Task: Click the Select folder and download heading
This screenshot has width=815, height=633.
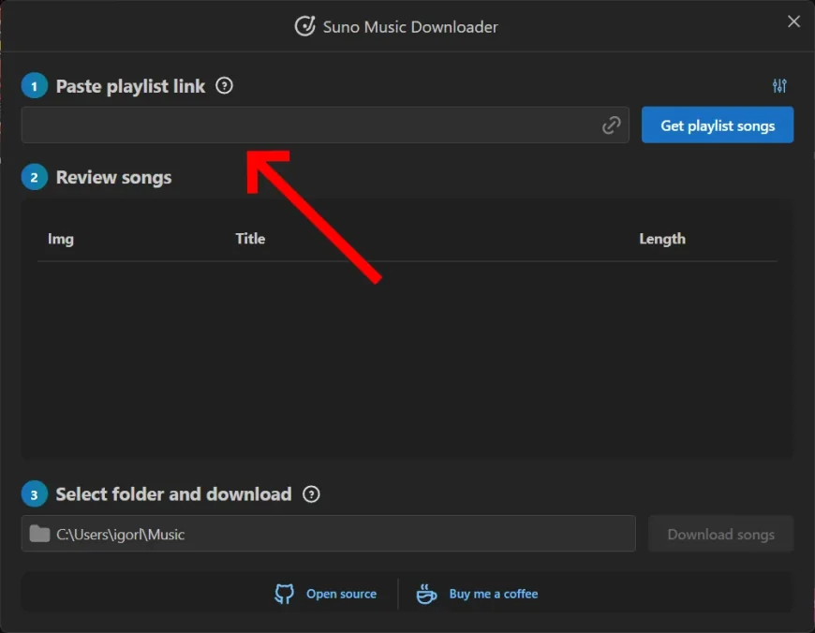Action: 173,494
